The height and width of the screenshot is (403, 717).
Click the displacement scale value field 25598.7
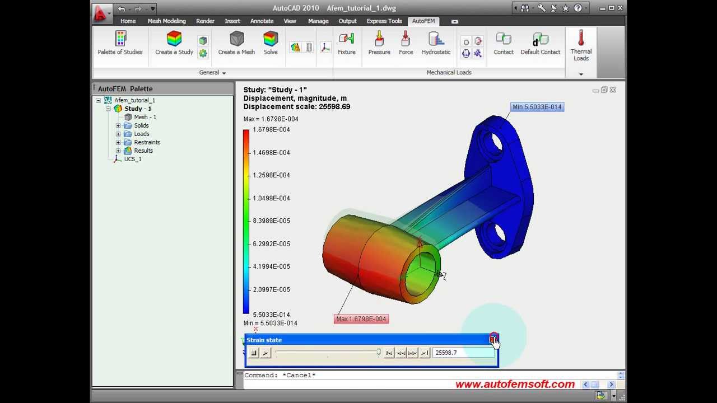pos(464,353)
